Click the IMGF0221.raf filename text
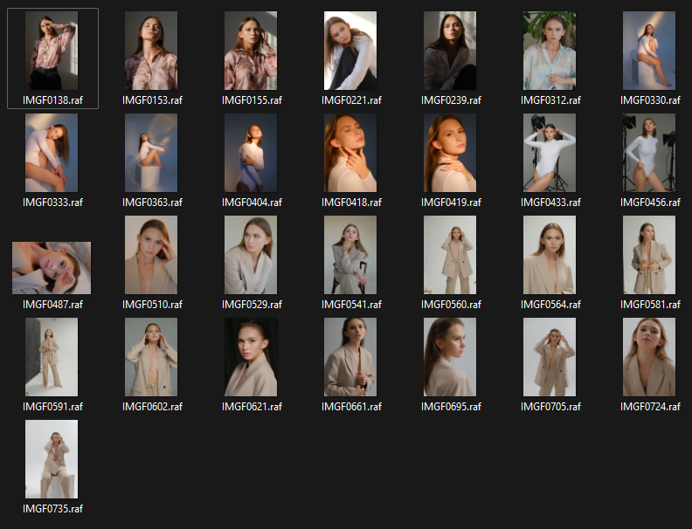Image resolution: width=692 pixels, height=529 pixels. [x=351, y=100]
